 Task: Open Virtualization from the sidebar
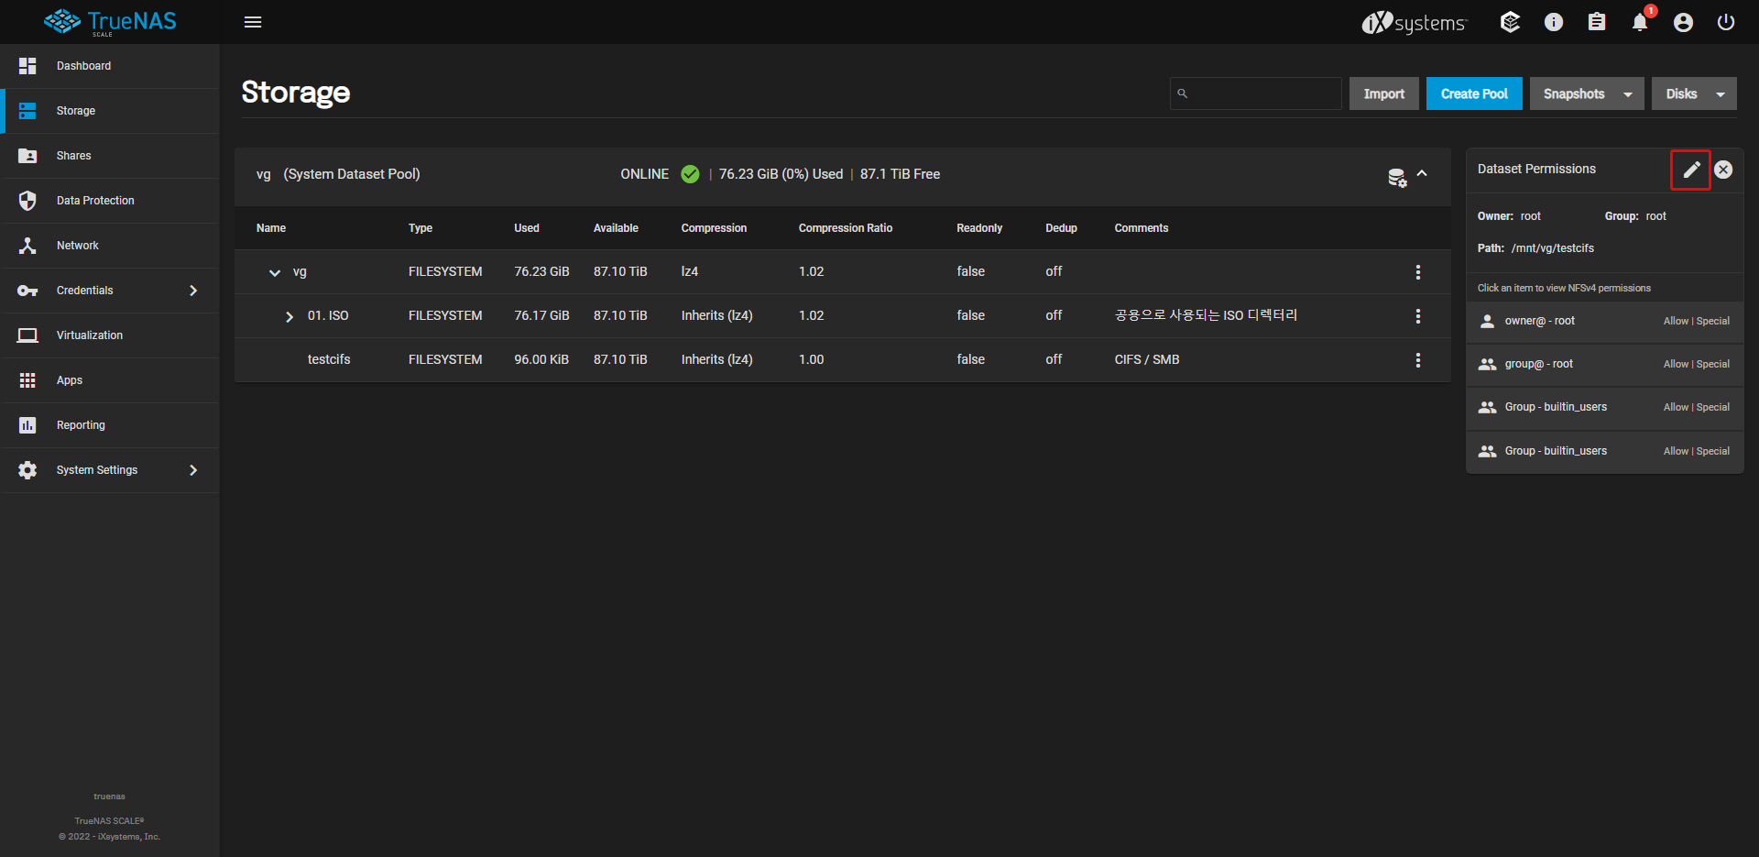(90, 335)
